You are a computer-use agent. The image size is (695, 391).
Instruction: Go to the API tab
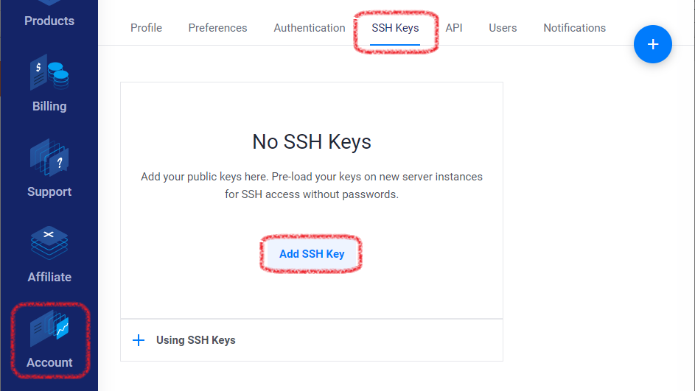[454, 28]
